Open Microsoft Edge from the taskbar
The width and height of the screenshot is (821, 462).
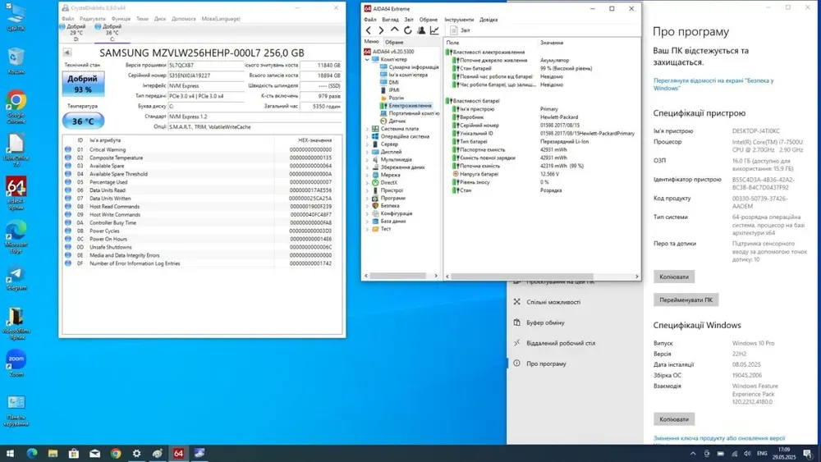pyautogui.click(x=33, y=453)
